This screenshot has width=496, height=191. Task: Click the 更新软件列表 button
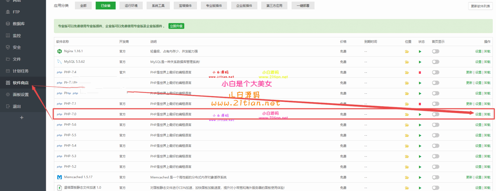(x=480, y=6)
